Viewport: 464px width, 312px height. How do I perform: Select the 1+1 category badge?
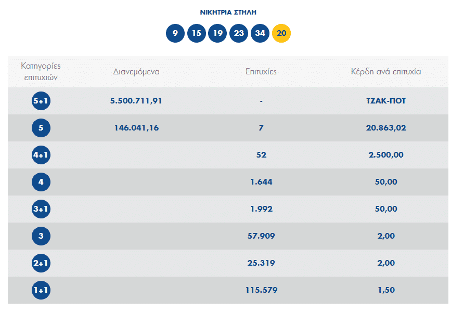click(x=41, y=290)
